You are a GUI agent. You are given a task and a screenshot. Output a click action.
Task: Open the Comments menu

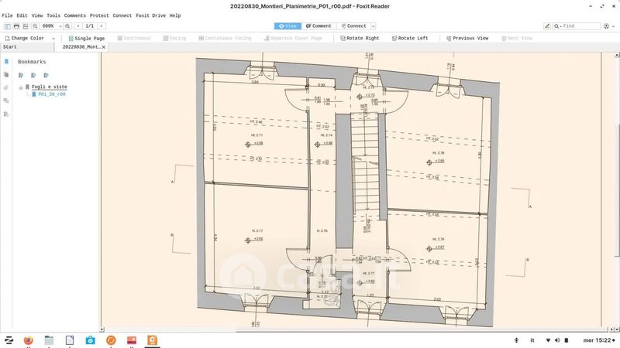tap(75, 15)
